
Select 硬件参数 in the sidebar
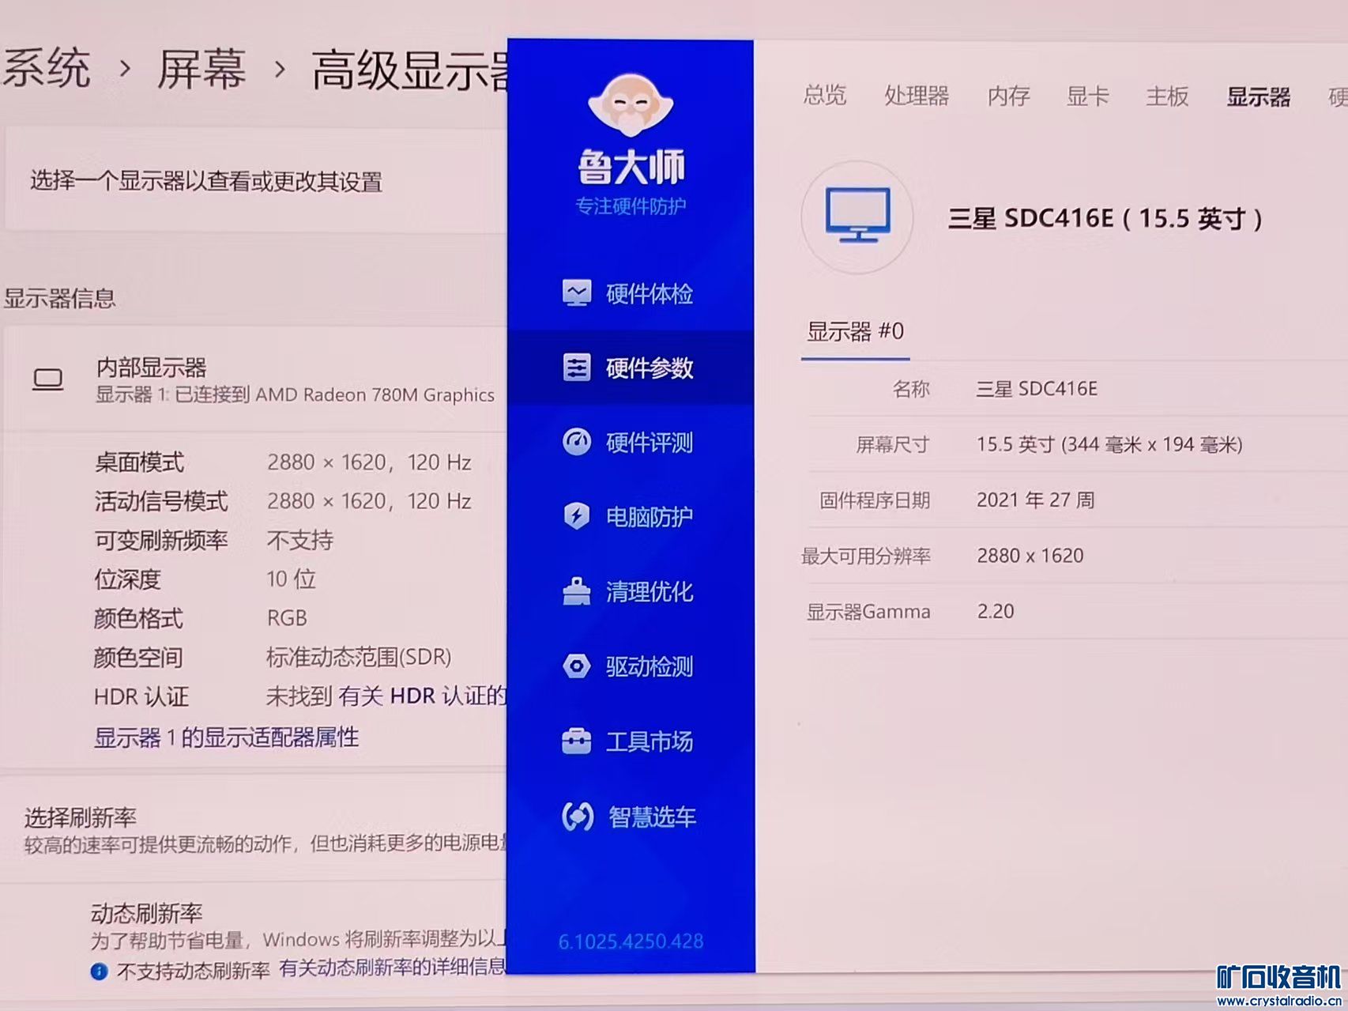[631, 368]
